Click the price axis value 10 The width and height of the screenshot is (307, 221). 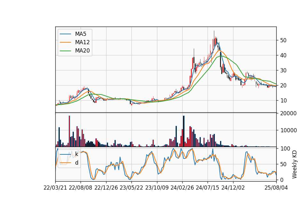(283, 101)
